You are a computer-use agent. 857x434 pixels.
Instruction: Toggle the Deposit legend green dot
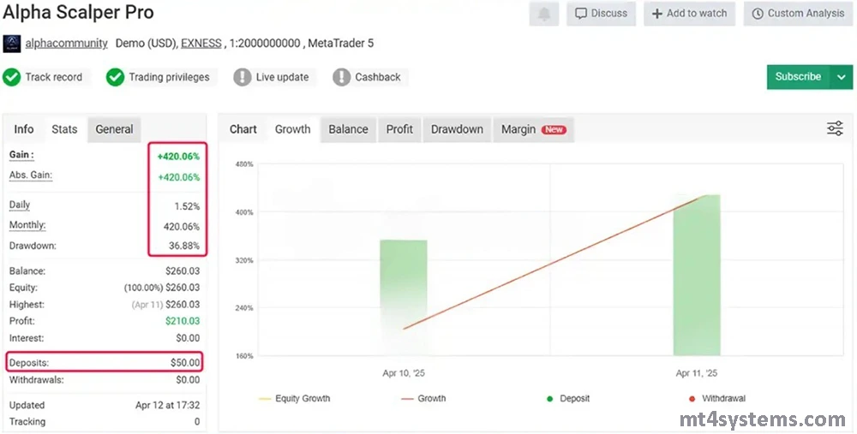[548, 399]
